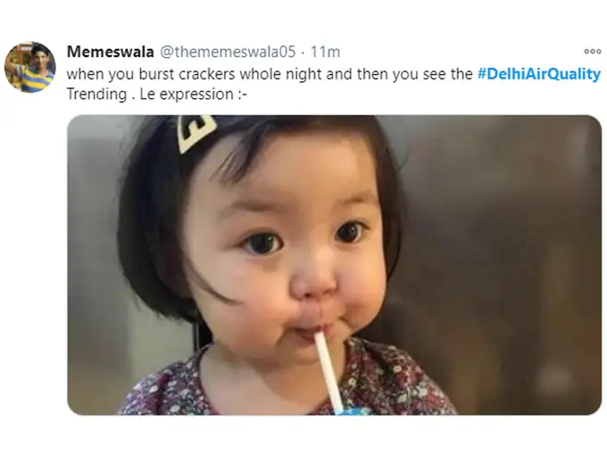Click the separator dot before 11m
The image size is (607, 455).
click(303, 53)
